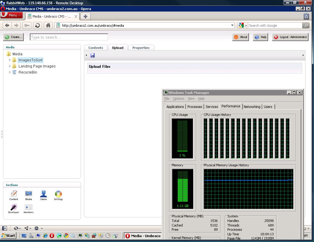Open the closed tabs trash icon

[x=306, y=16]
